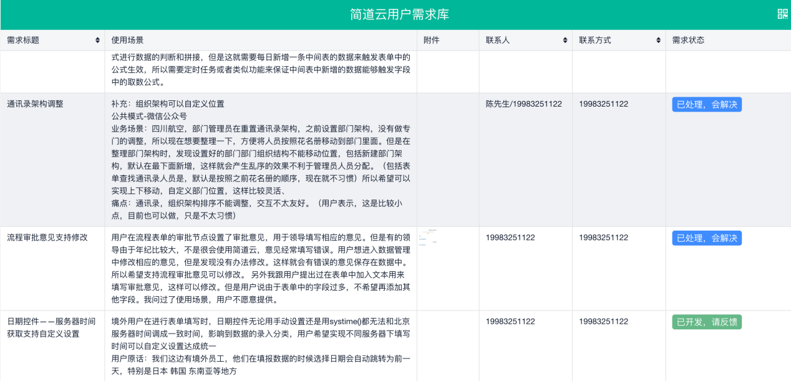Click 已处理，会解决 tag for 流程审批意见支持修改

click(x=706, y=238)
